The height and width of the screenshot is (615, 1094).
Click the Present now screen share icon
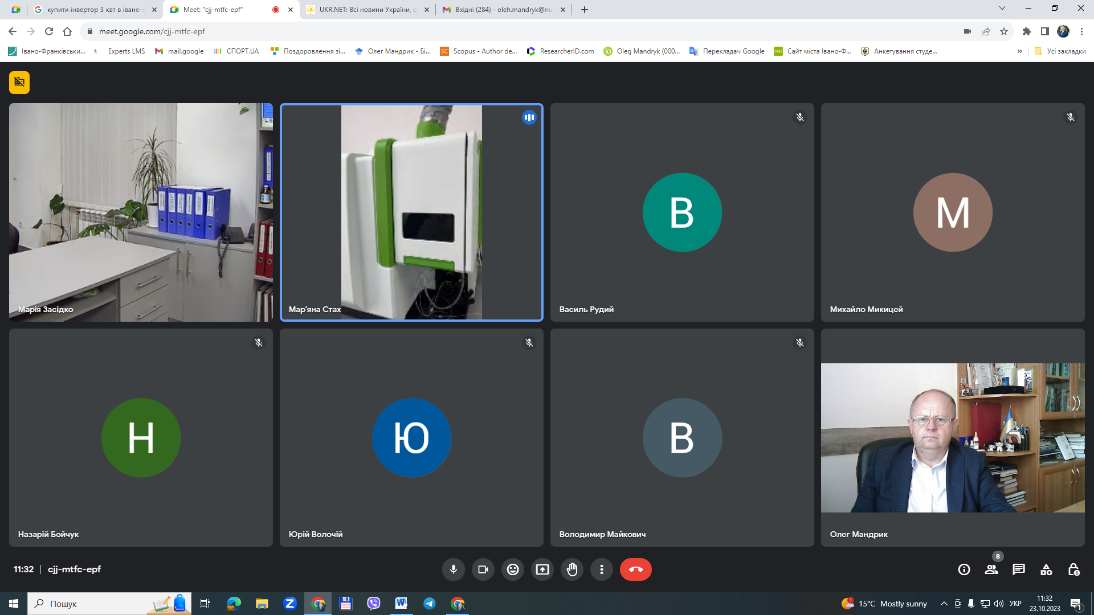coord(542,569)
